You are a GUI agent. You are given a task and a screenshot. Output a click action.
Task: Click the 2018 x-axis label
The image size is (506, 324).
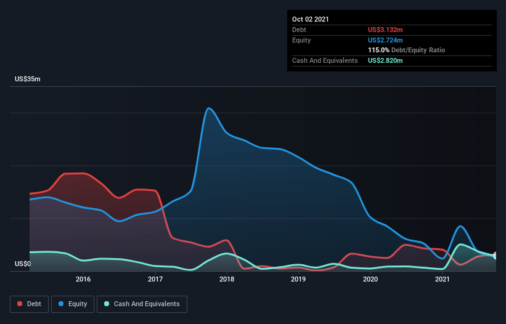point(227,279)
